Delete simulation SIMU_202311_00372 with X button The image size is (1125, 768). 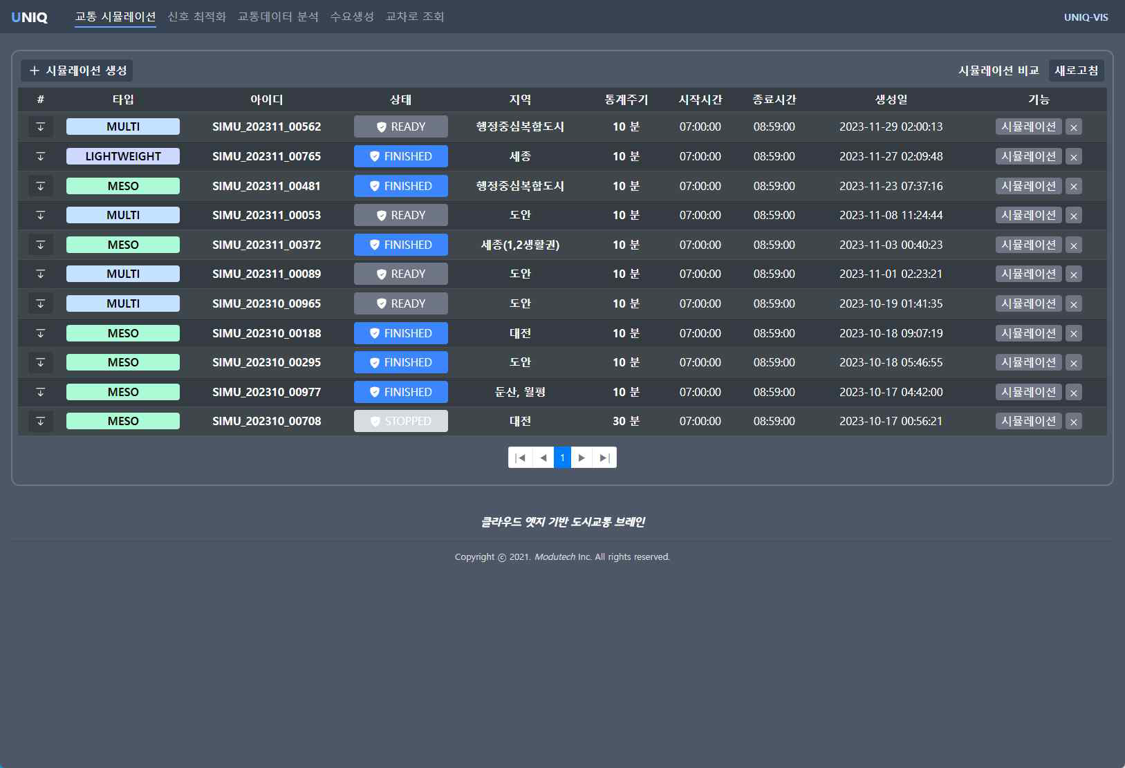pos(1074,245)
